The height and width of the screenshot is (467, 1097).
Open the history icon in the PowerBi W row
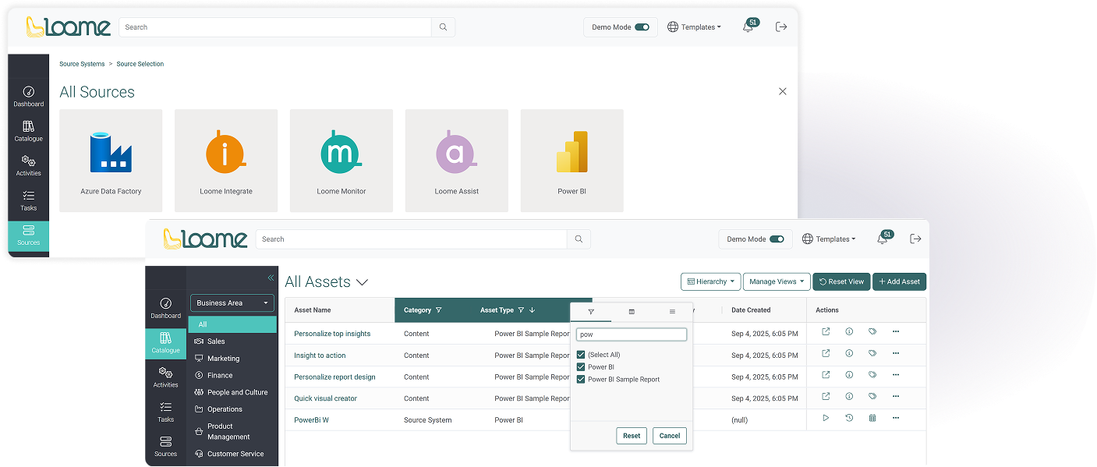point(849,419)
